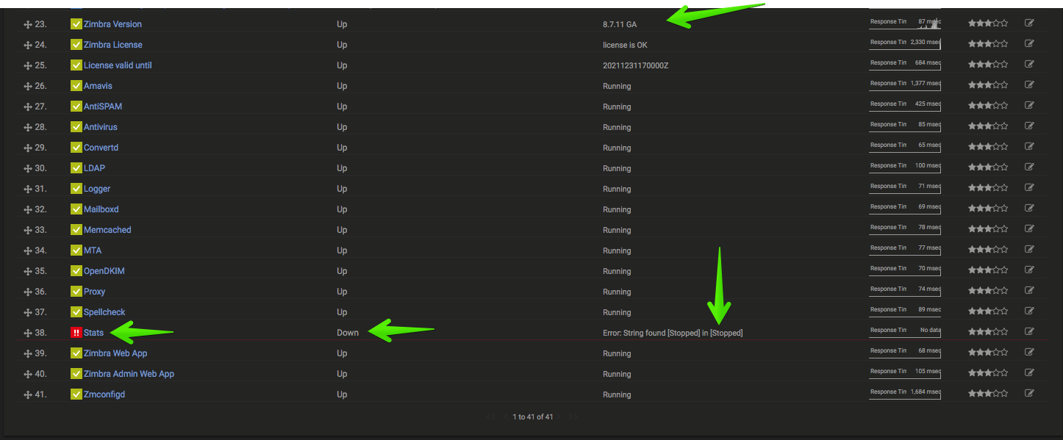Open the License valid until link

point(118,65)
